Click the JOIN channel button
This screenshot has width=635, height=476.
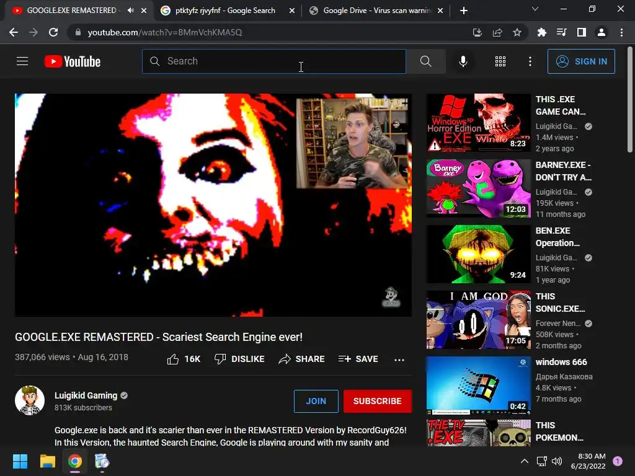316,401
